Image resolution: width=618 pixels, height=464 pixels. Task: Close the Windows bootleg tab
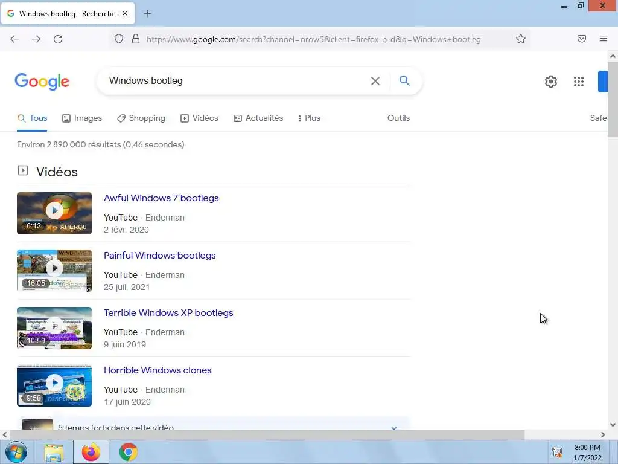coord(124,13)
